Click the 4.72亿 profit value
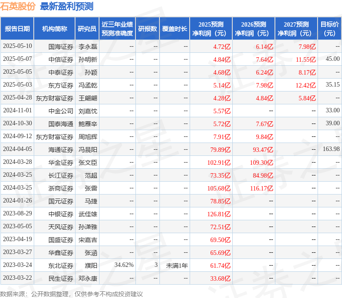The height and width of the screenshot is (298, 342). (x=222, y=47)
